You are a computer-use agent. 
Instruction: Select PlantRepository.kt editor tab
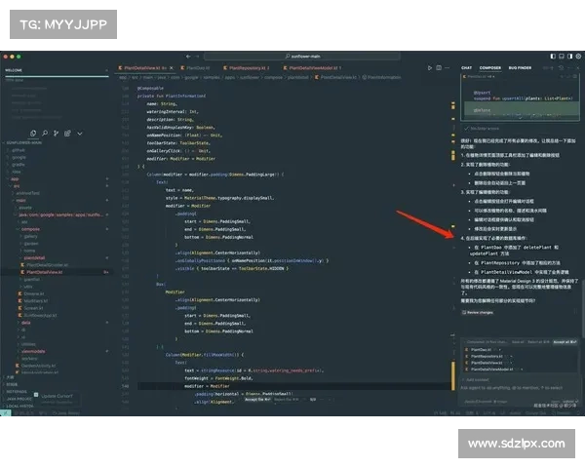point(242,68)
